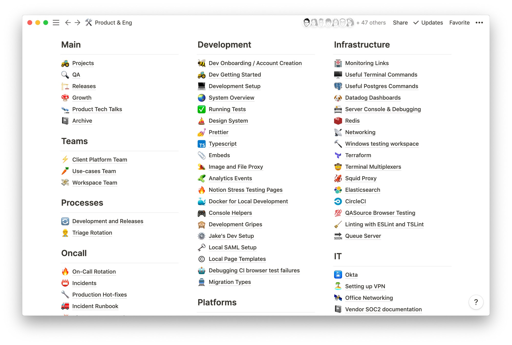Screen dimensions: 512x345
Task: Click the Terraform logo icon
Action: (x=338, y=155)
